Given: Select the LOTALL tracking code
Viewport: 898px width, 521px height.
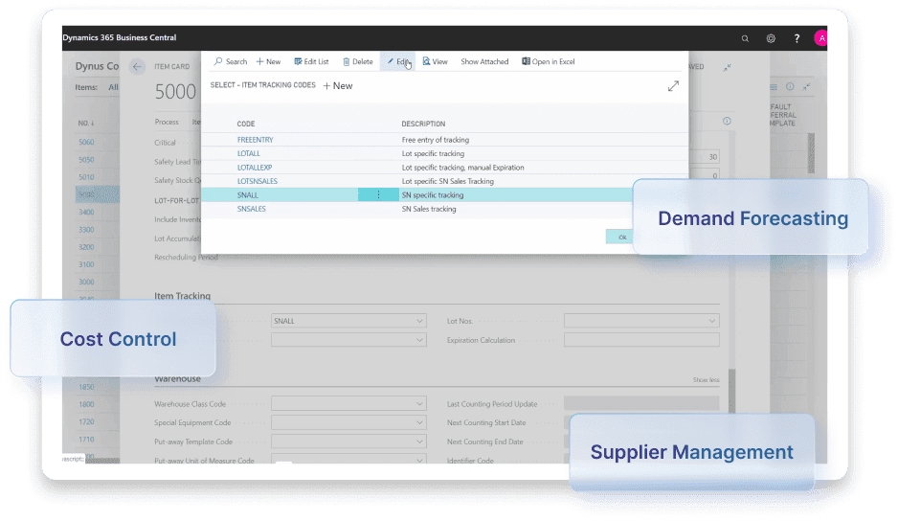Looking at the screenshot, I should (x=249, y=153).
